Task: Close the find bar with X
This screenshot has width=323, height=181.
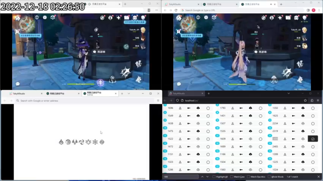Action: tap(319, 177)
